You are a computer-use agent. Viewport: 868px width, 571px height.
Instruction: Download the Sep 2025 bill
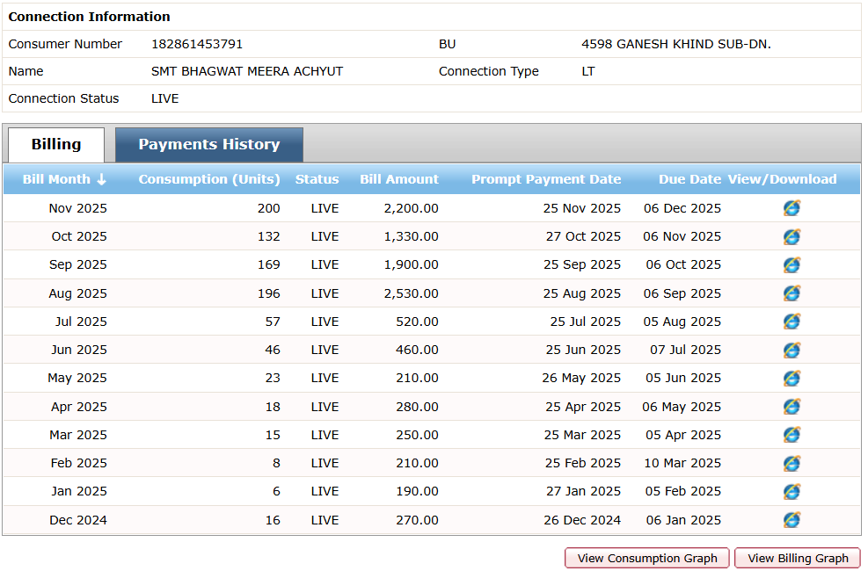pos(791,264)
